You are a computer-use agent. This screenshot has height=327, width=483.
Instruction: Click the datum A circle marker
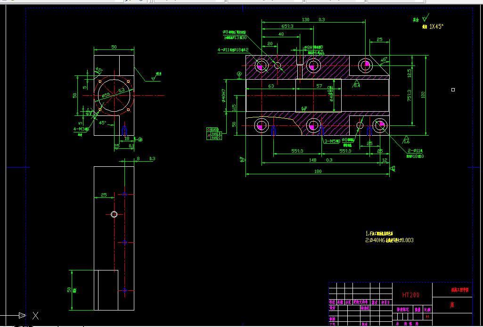click(x=239, y=74)
